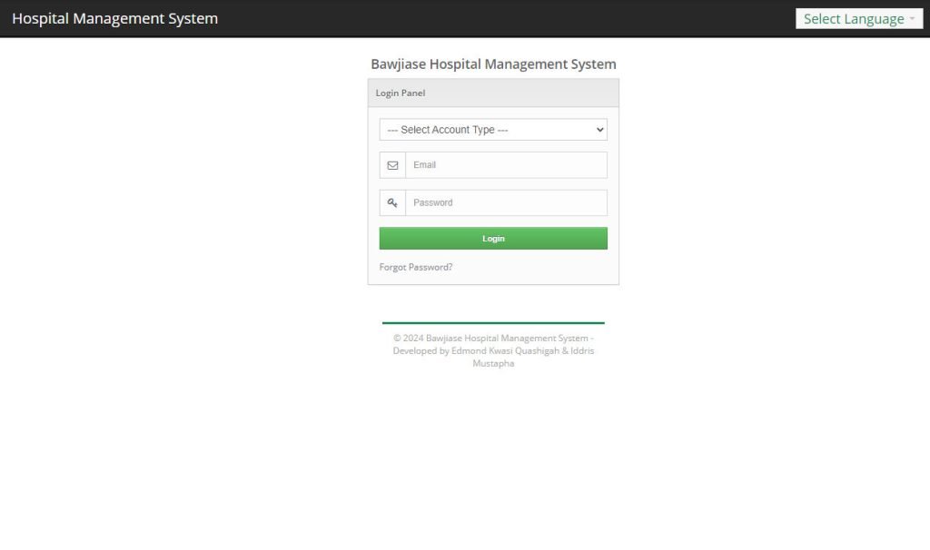930x550 pixels.
Task: Focus the Password input field
Action: click(x=506, y=202)
